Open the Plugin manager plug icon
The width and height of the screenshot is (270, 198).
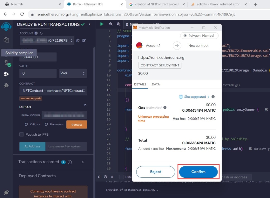tap(6, 192)
